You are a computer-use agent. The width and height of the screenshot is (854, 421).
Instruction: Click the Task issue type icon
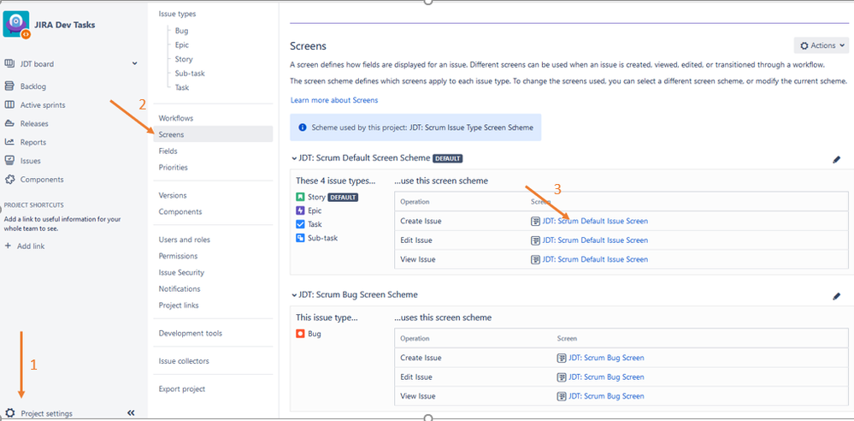[x=300, y=224]
